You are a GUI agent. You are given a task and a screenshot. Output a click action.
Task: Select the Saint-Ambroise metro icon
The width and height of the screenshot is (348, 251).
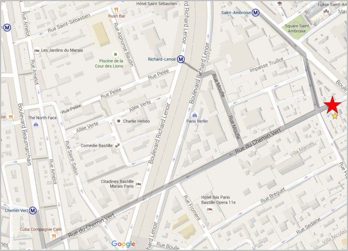[x=256, y=13]
